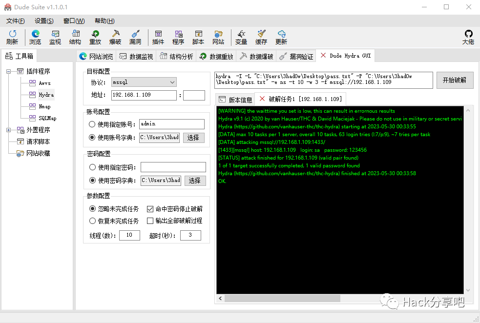Switch to the 数据监视 tab
The height and width of the screenshot is (323, 480).
click(136, 56)
